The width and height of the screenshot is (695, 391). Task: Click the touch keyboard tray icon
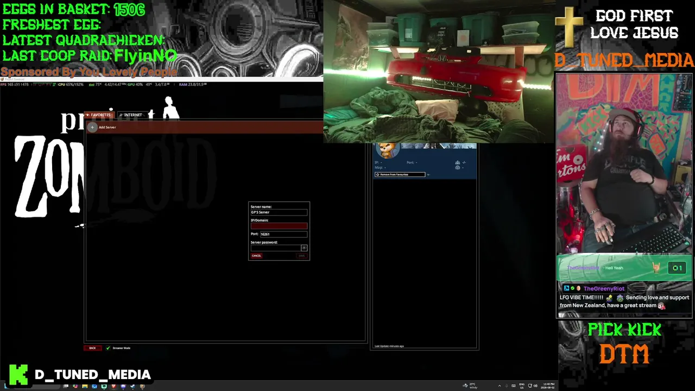click(513, 386)
